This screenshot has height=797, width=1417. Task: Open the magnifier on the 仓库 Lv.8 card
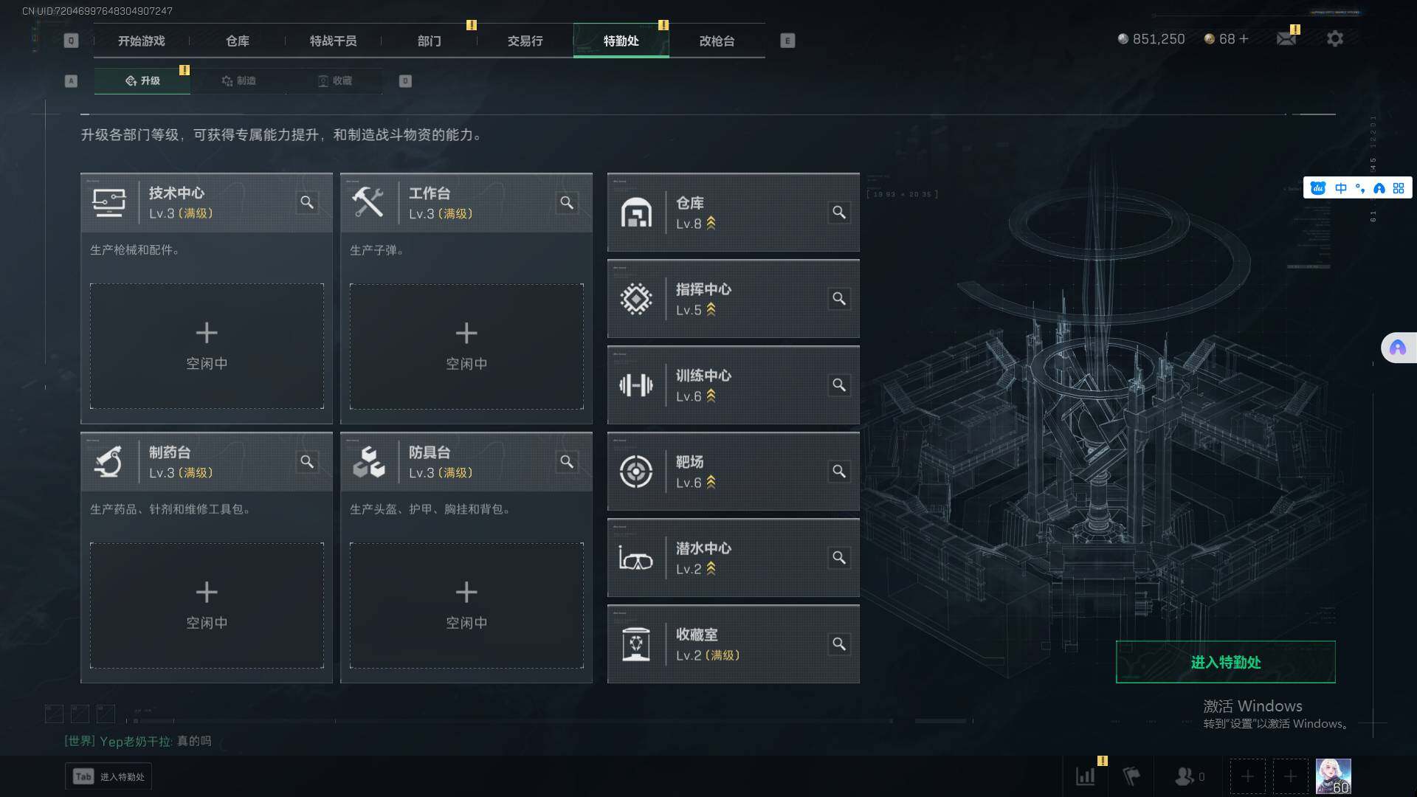[839, 213]
